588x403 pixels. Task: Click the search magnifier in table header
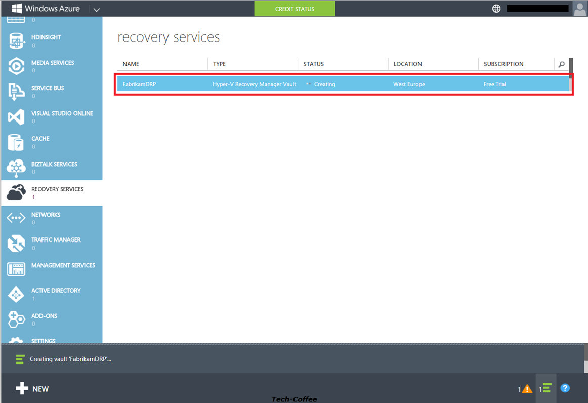click(x=561, y=64)
